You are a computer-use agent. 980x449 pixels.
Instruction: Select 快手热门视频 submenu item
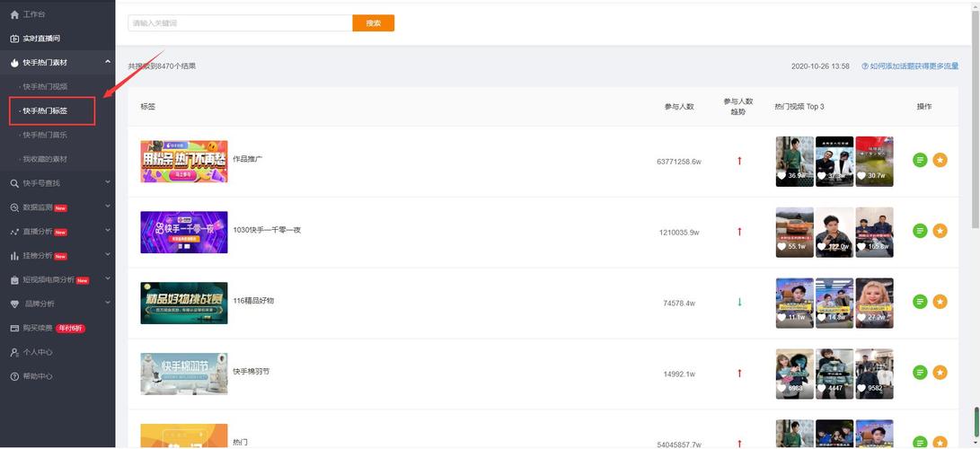pos(45,87)
